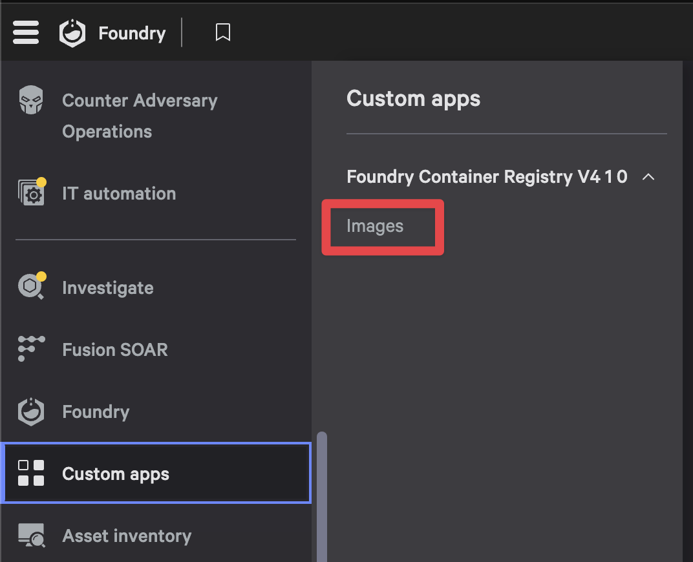Click the Custom apps grid icon
This screenshot has height=562, width=693.
(31, 473)
